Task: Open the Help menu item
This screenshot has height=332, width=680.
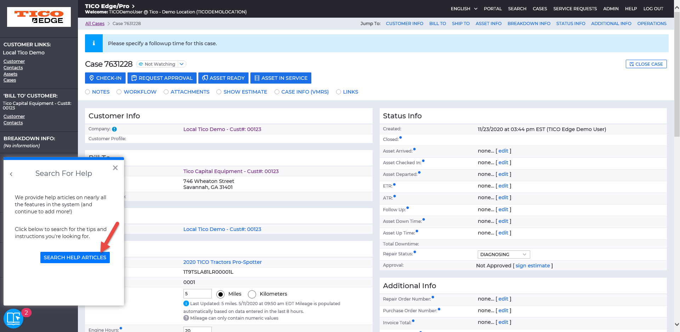Action: point(631,8)
